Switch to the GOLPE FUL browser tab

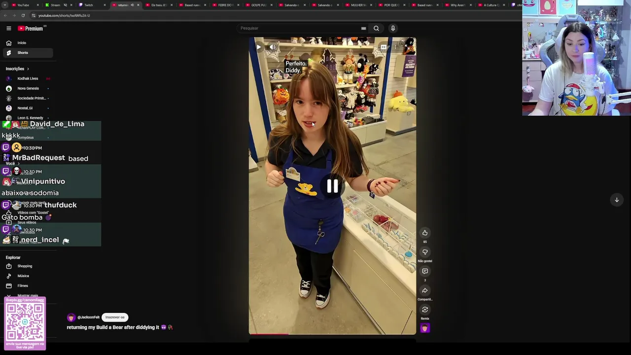259,5
